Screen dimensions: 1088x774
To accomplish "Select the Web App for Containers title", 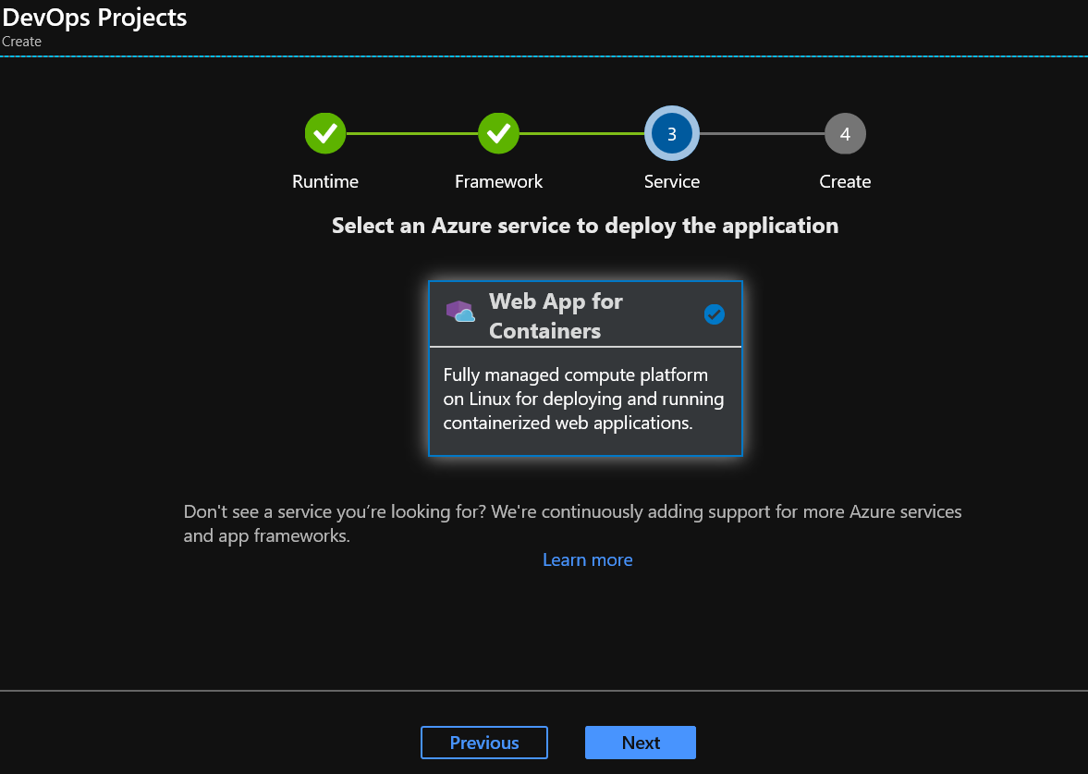I will click(x=556, y=316).
